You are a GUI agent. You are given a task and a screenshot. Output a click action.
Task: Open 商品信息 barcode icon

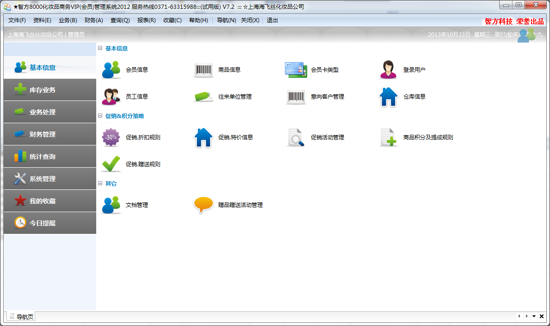point(204,70)
